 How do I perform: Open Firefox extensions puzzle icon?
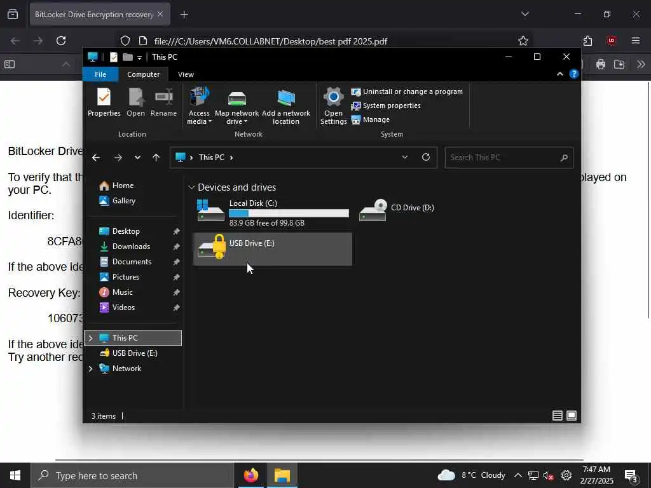pos(587,41)
